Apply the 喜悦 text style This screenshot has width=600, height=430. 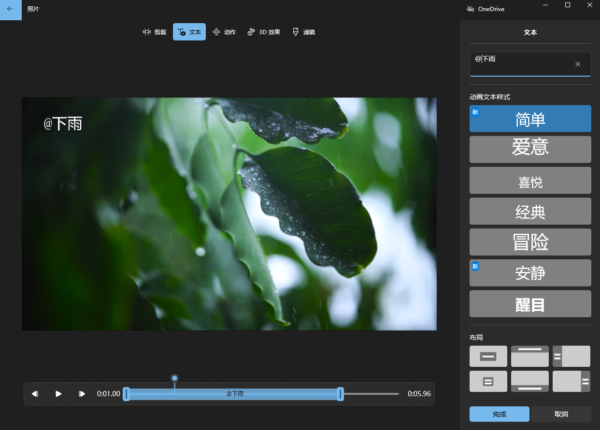click(x=530, y=180)
